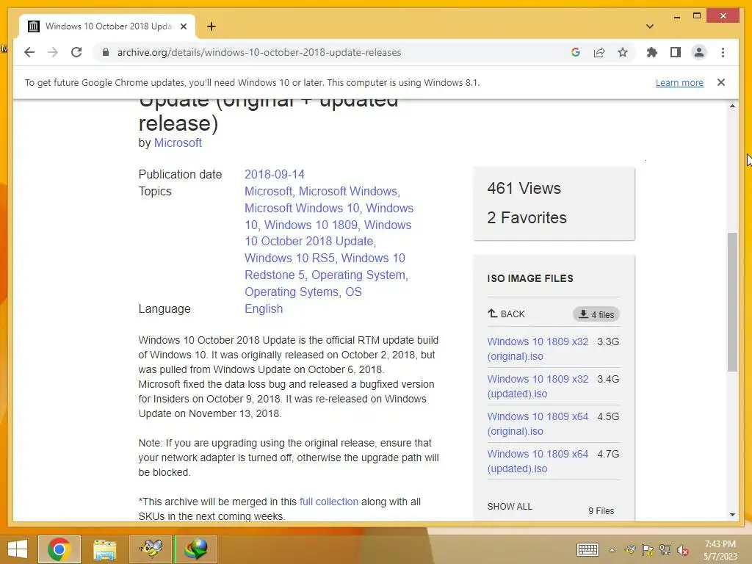Click BACK in ISO image files
The width and height of the screenshot is (752, 564).
click(x=507, y=314)
